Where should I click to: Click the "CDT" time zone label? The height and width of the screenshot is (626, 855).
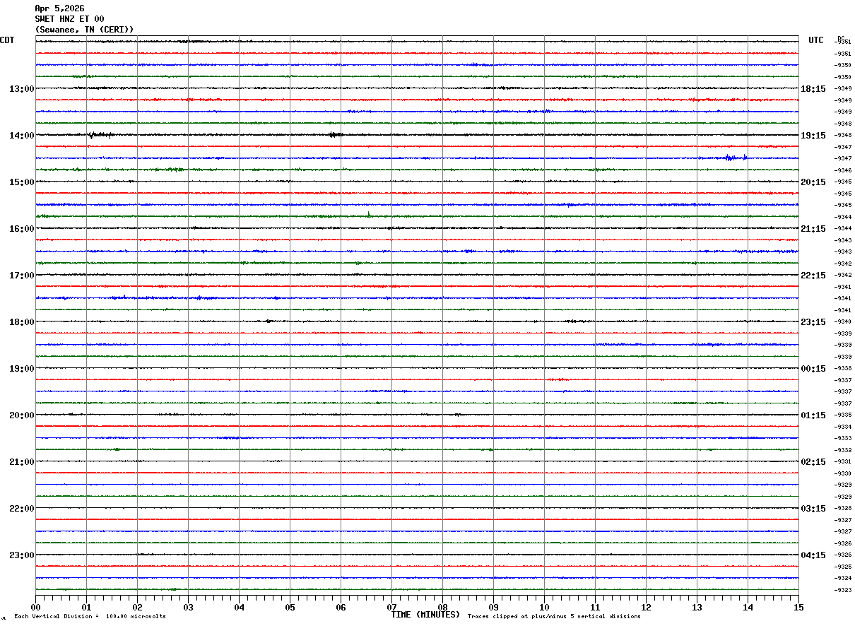coord(7,40)
